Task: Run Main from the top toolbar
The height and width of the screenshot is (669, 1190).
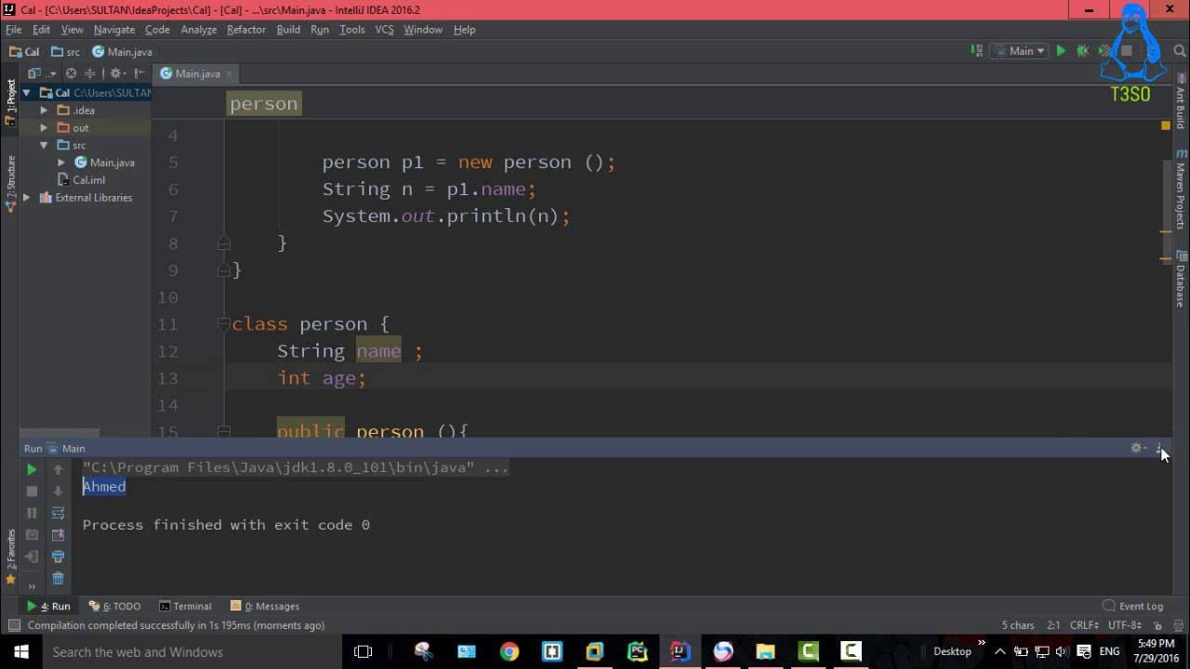Action: pos(1061,51)
